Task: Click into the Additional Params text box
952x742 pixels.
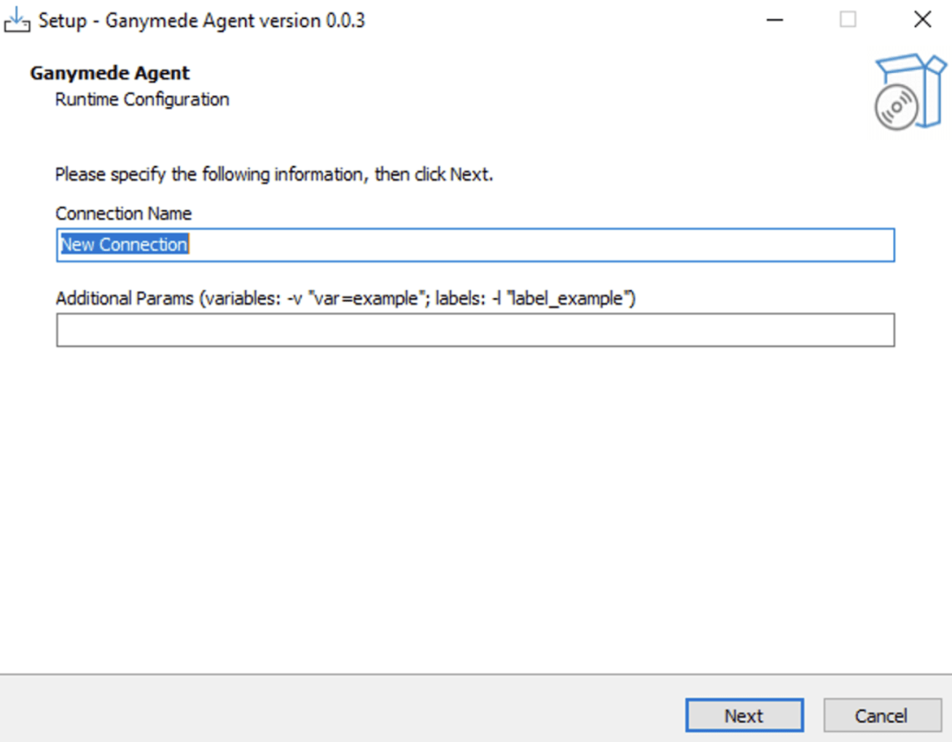Action: [475, 330]
